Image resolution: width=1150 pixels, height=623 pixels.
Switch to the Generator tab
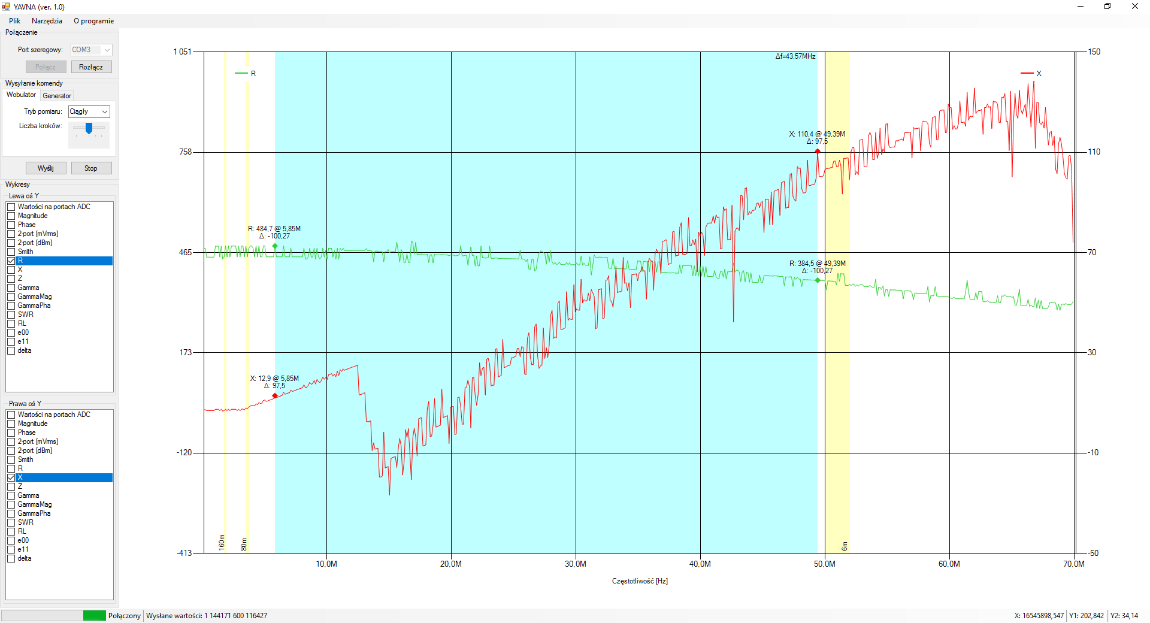(x=57, y=96)
